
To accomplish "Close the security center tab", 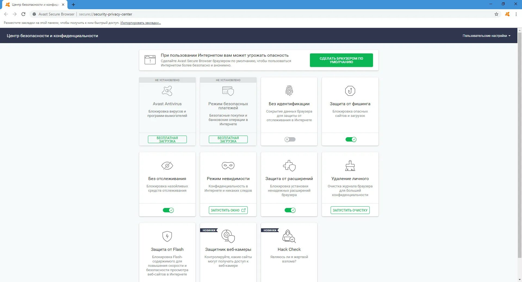I will coord(63,5).
